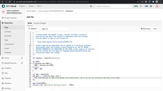Collapse code fold at line 22
This screenshot has width=163, height=91.
32,67
